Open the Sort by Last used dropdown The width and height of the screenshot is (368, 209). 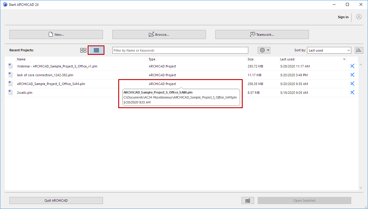(x=329, y=50)
